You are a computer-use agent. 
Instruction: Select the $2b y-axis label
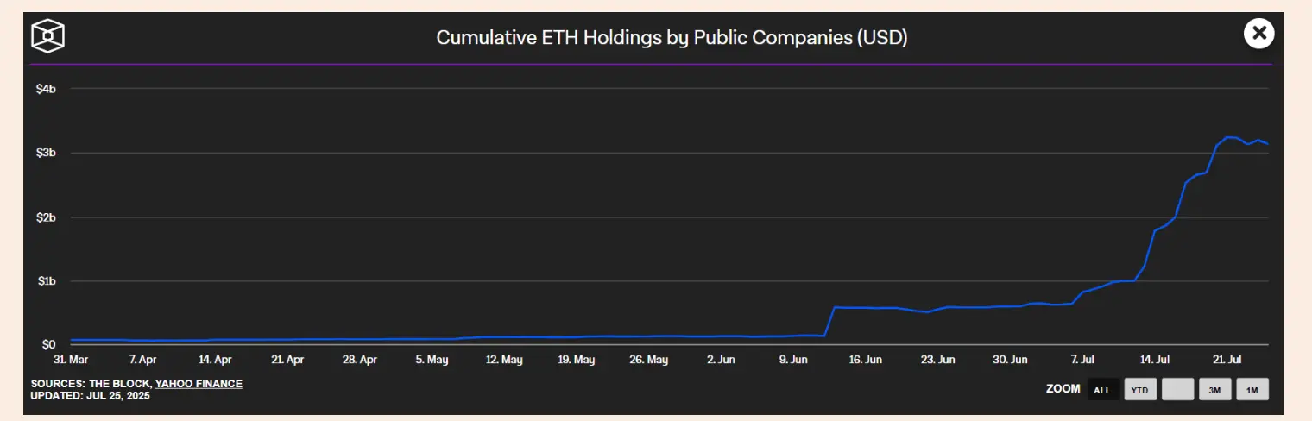click(46, 217)
